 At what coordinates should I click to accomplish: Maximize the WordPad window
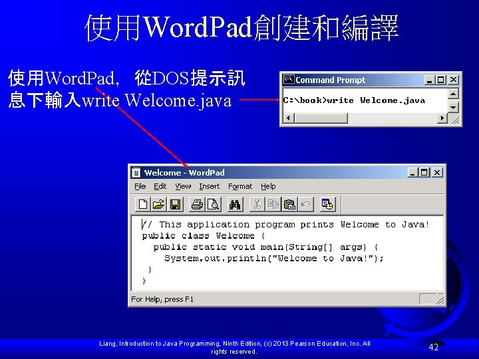(x=424, y=172)
